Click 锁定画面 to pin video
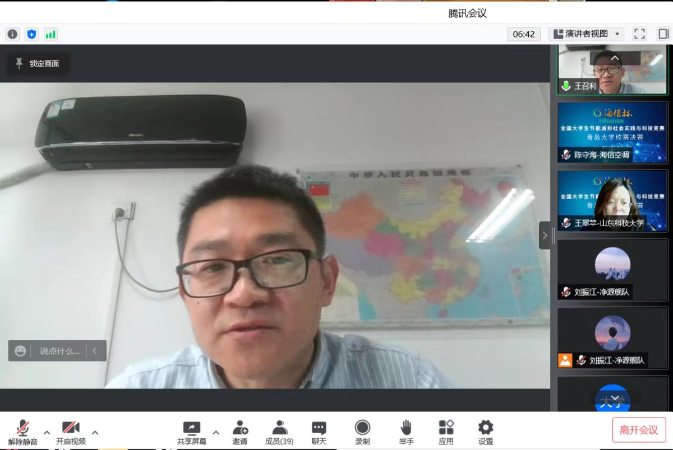The image size is (673, 450). coord(38,64)
